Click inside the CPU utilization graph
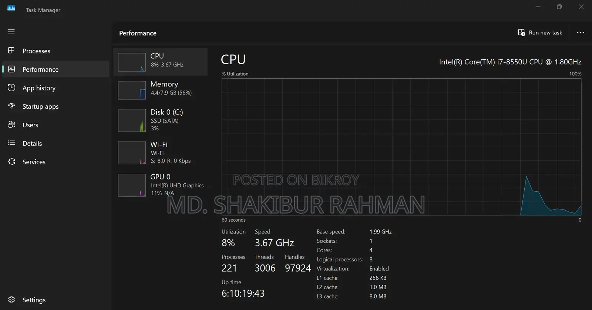The width and height of the screenshot is (592, 310). point(401,147)
